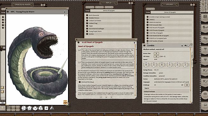
Task: Go to the next story page arrow
Action: [x=112, y=97]
